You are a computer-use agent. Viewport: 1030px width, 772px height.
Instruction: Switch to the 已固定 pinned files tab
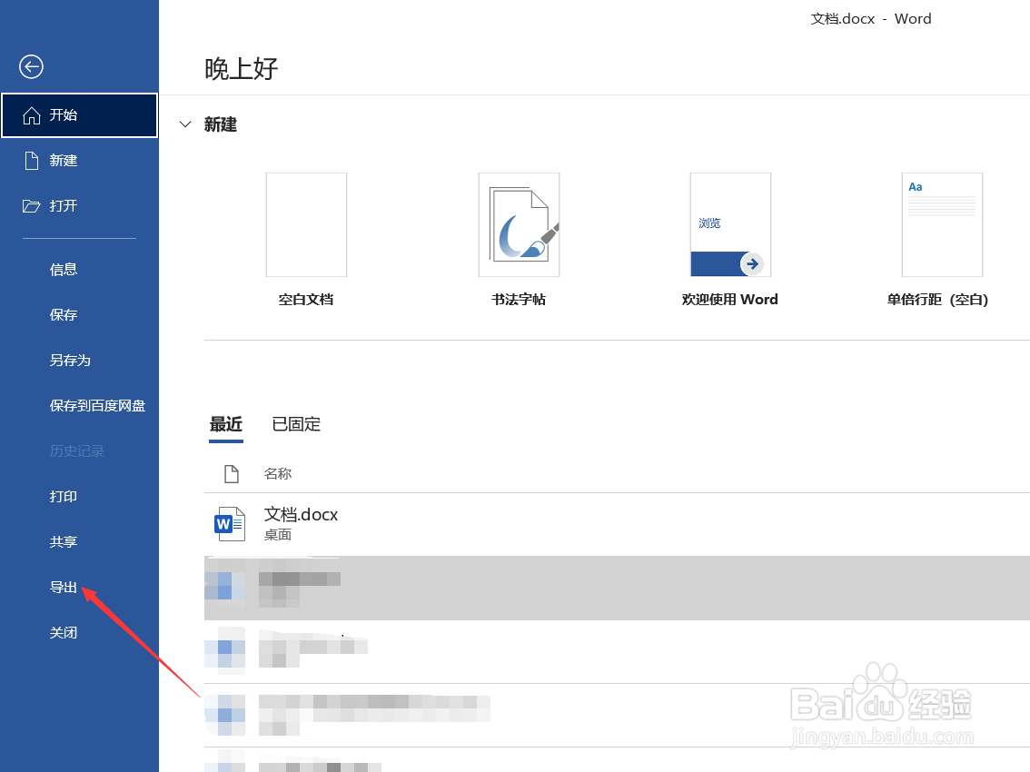[x=296, y=424]
